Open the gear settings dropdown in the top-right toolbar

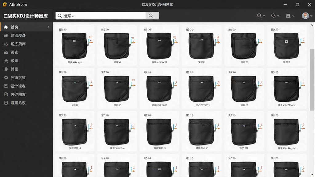(275, 16)
